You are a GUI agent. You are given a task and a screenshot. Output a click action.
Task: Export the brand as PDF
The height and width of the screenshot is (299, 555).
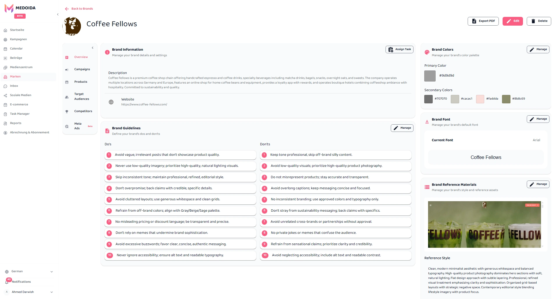[x=483, y=21]
